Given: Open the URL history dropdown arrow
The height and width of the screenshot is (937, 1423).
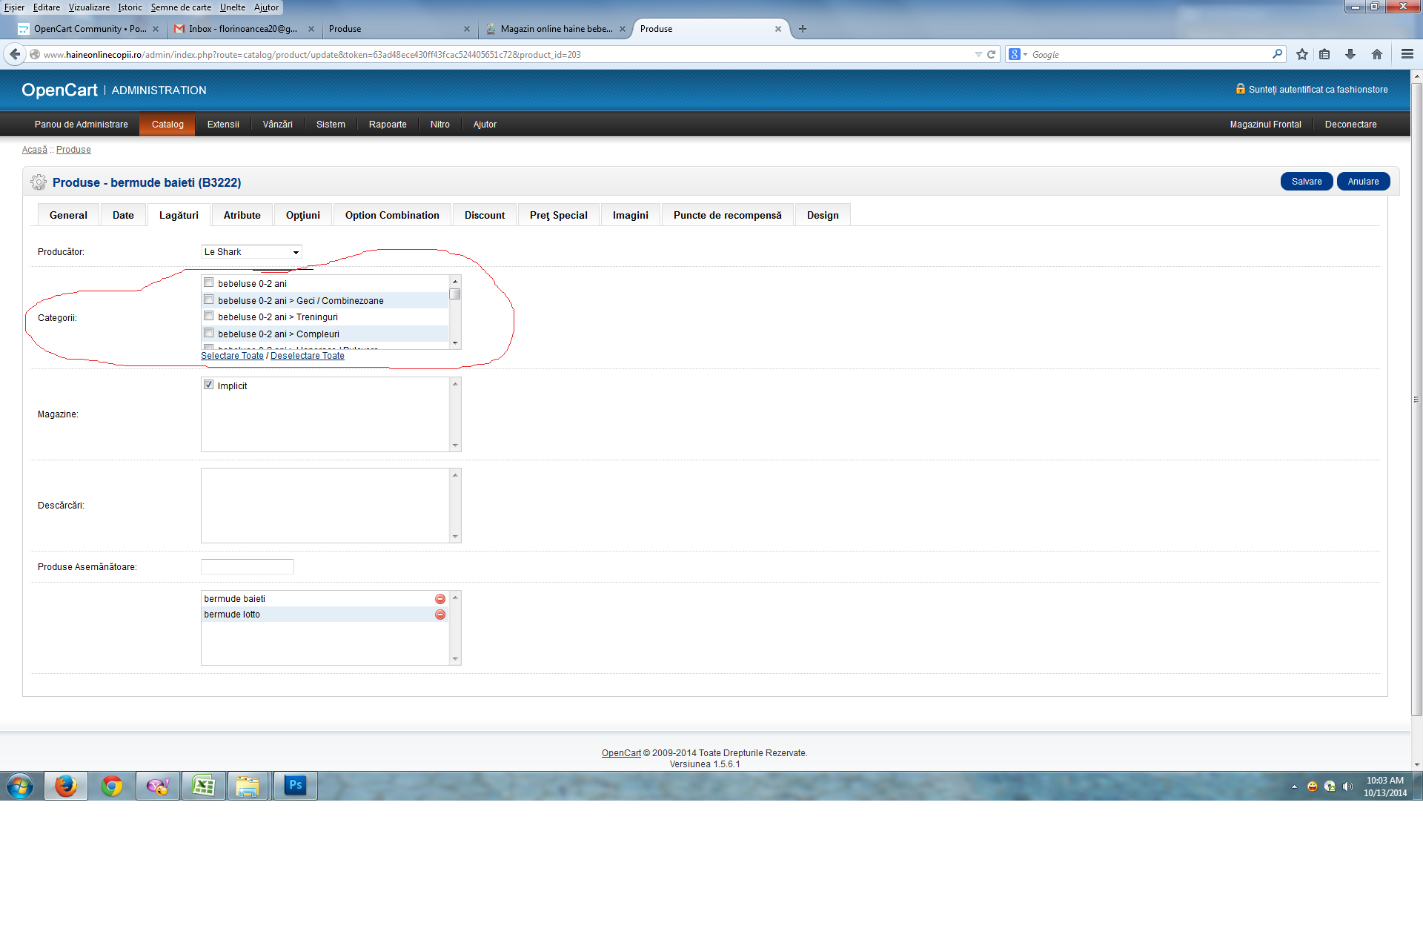Looking at the screenshot, I should pos(978,54).
